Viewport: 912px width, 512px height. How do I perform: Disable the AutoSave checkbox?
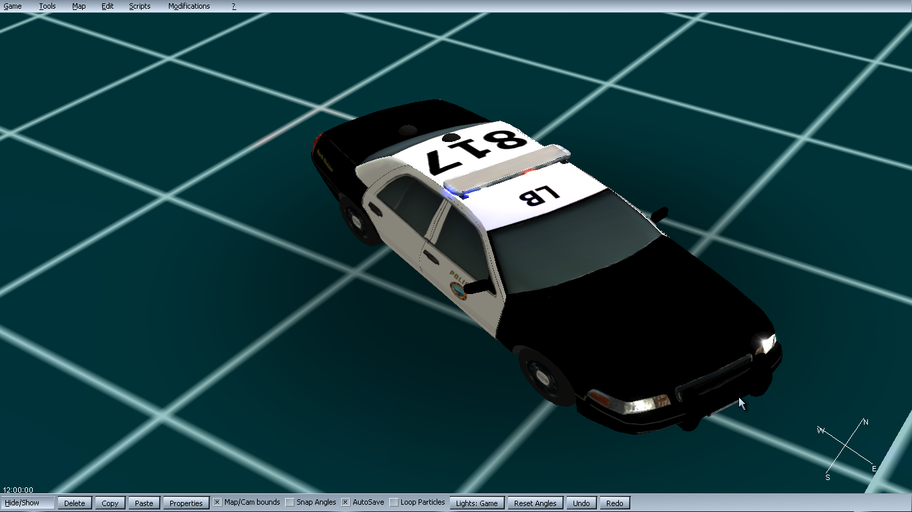[346, 502]
